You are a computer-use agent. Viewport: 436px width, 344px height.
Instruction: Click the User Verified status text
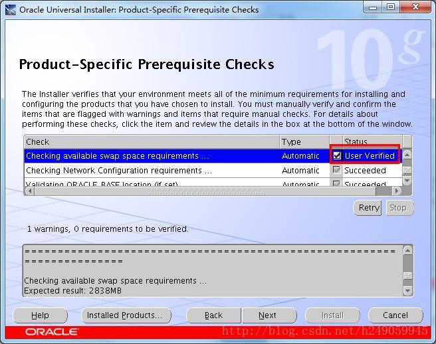tap(370, 156)
